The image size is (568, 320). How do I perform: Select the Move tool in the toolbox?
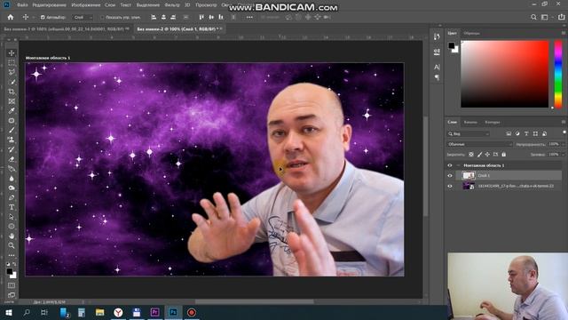(12, 53)
